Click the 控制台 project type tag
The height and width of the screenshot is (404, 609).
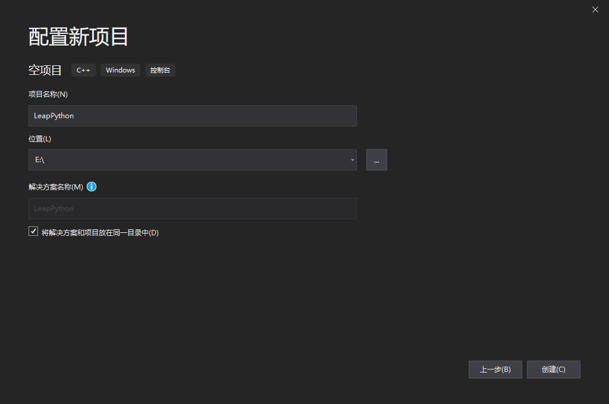click(x=160, y=70)
